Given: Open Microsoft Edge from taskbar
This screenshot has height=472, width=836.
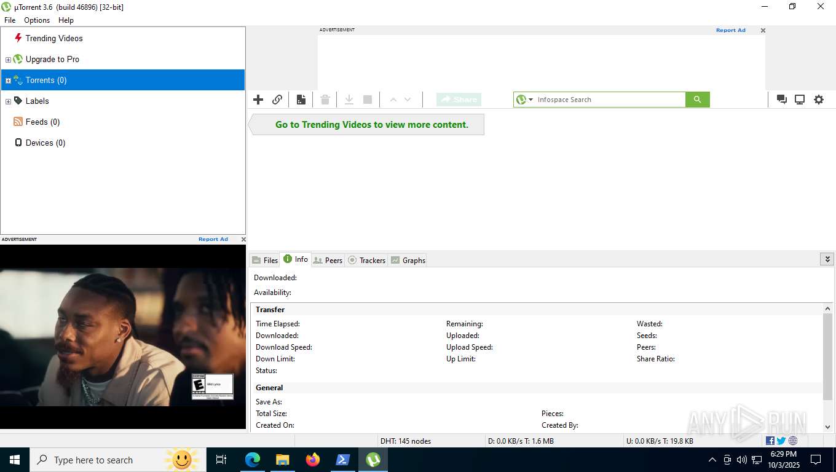Looking at the screenshot, I should tap(253, 460).
